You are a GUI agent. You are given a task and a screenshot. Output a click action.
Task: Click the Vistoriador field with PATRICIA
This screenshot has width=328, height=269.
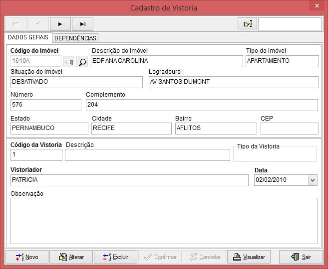pyautogui.click(x=129, y=180)
